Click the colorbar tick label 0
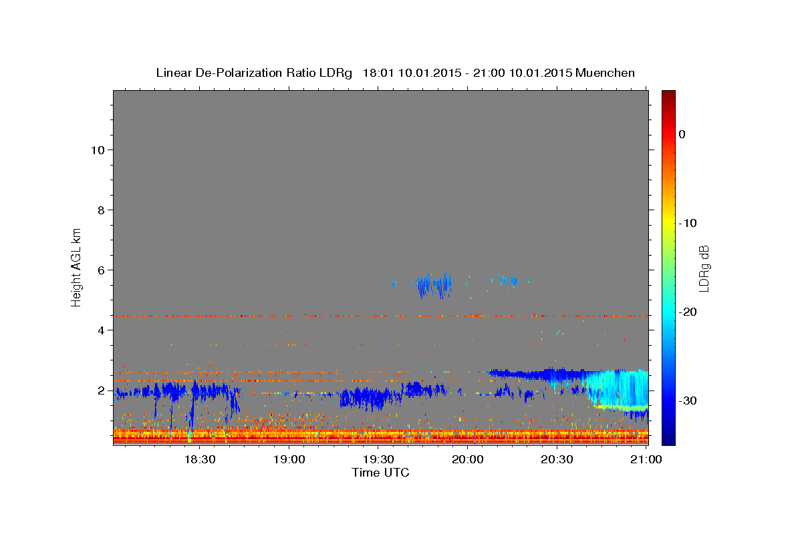This screenshot has width=802, height=534. (682, 134)
